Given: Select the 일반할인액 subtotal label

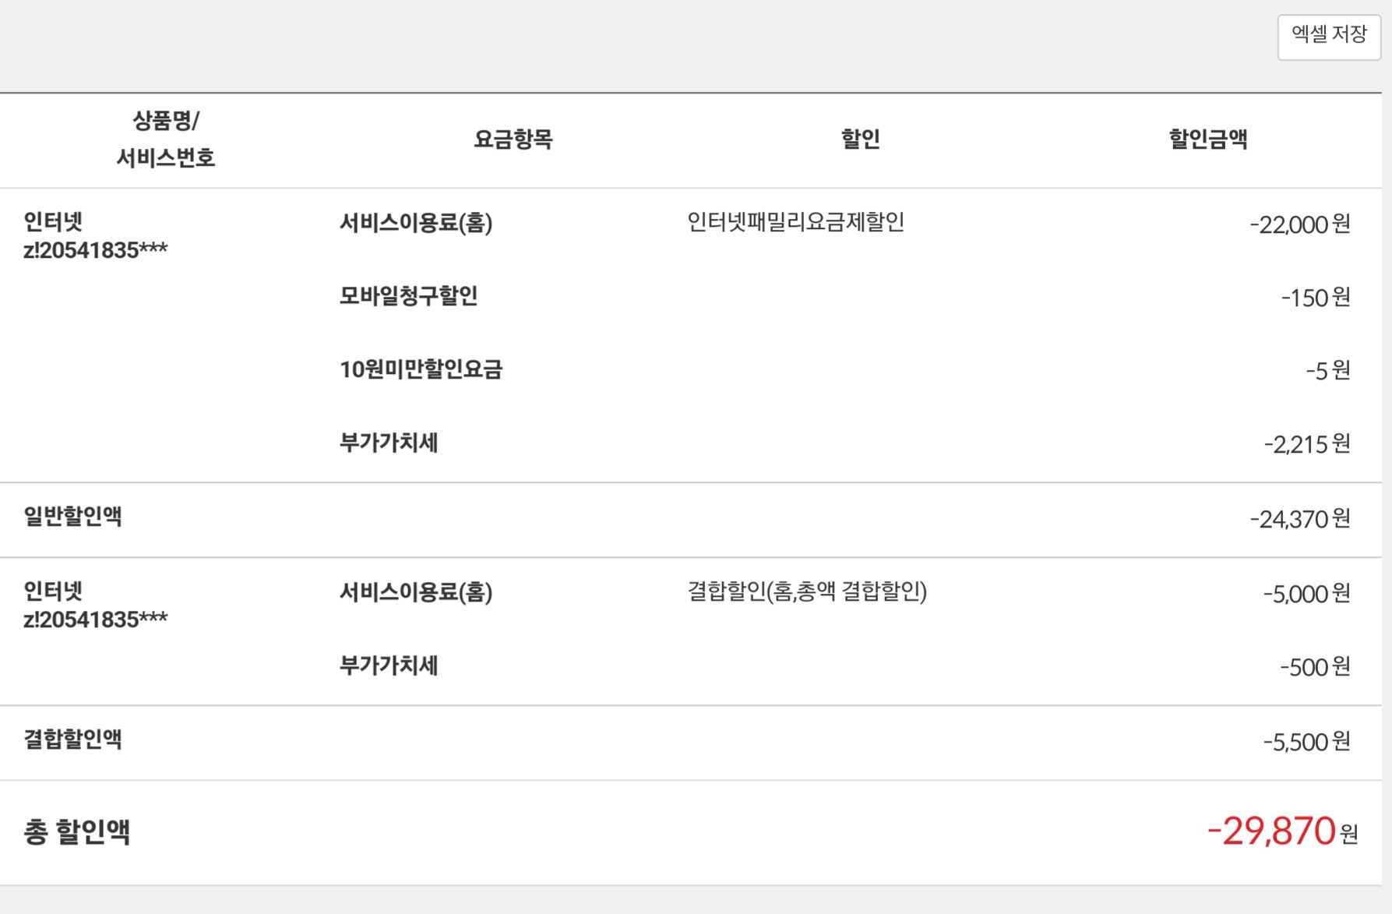Looking at the screenshot, I should 72,517.
